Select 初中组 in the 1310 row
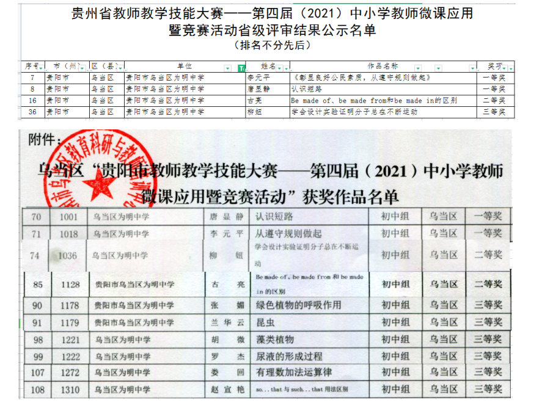This screenshot has height=409, width=542. pos(395,389)
